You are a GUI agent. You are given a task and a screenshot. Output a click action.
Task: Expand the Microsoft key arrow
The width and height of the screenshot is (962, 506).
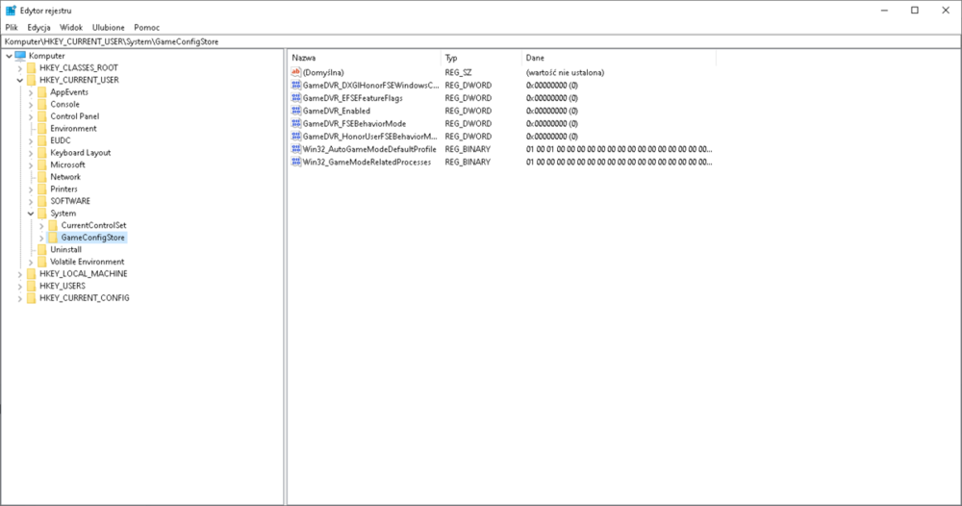coord(31,165)
